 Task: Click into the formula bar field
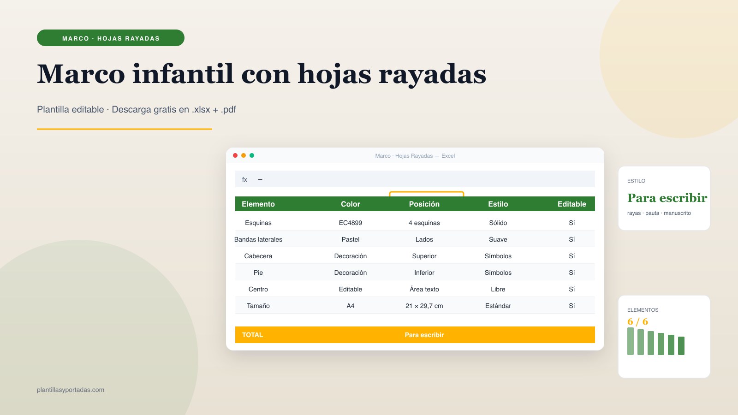coord(415,179)
